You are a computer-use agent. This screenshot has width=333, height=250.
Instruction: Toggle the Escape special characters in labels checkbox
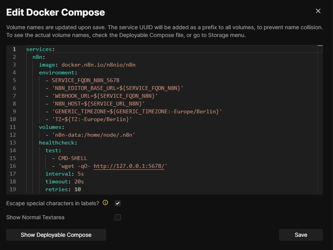click(118, 203)
